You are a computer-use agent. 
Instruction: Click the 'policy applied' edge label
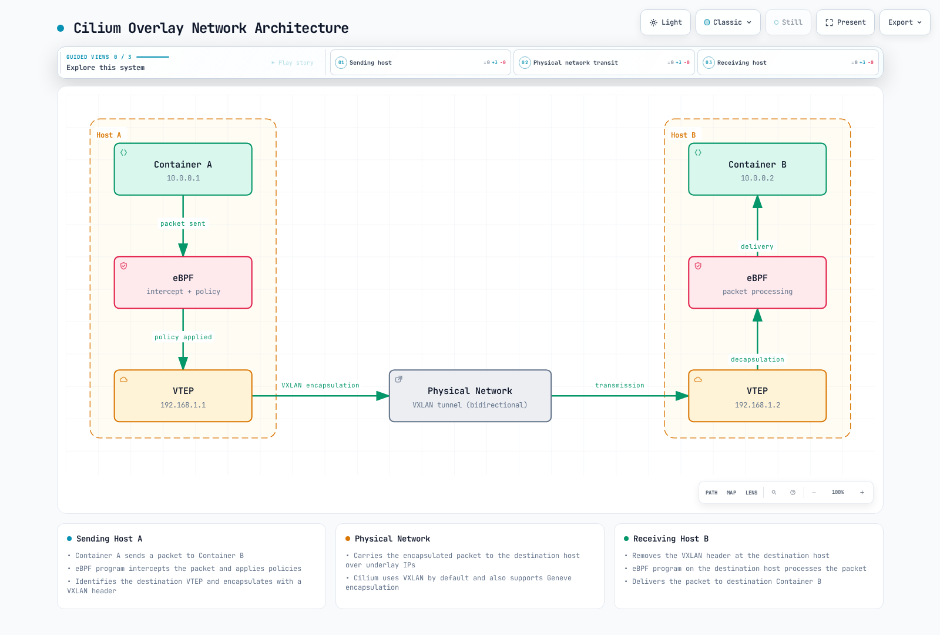183,337
